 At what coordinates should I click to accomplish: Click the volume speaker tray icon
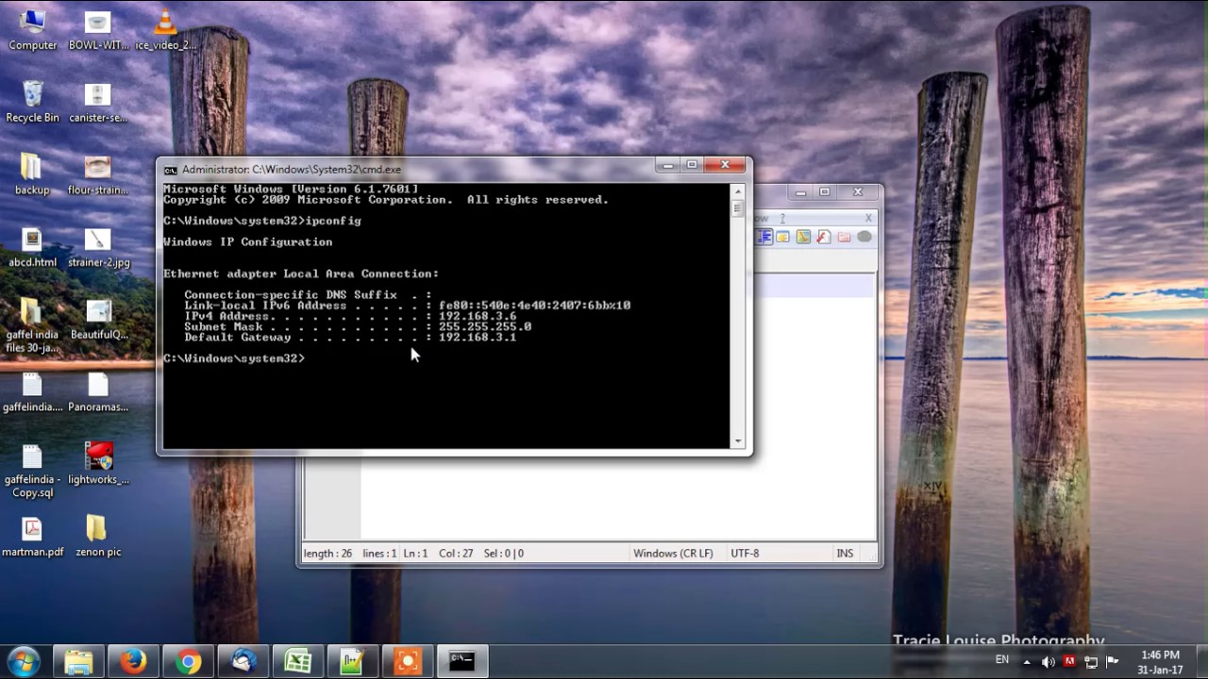(1048, 661)
